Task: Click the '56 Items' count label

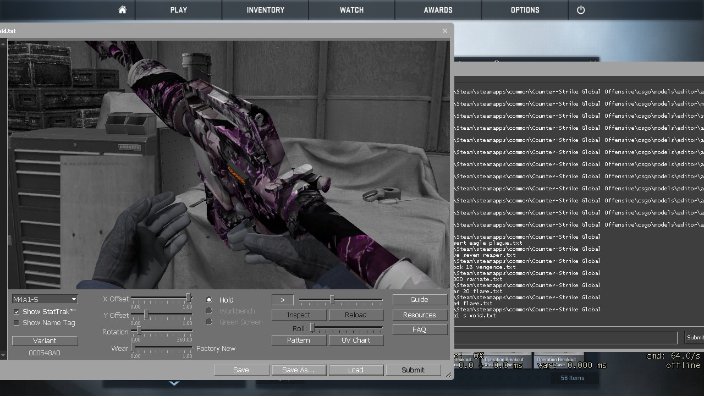Action: (x=573, y=378)
